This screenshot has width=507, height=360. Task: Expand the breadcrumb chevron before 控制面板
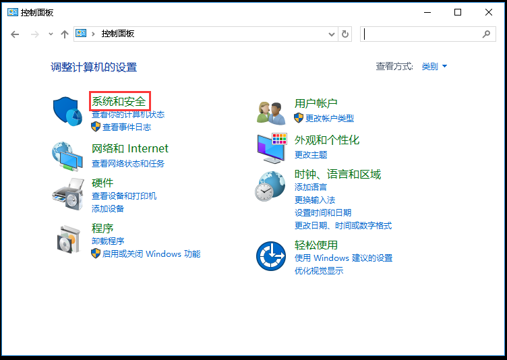click(x=93, y=34)
